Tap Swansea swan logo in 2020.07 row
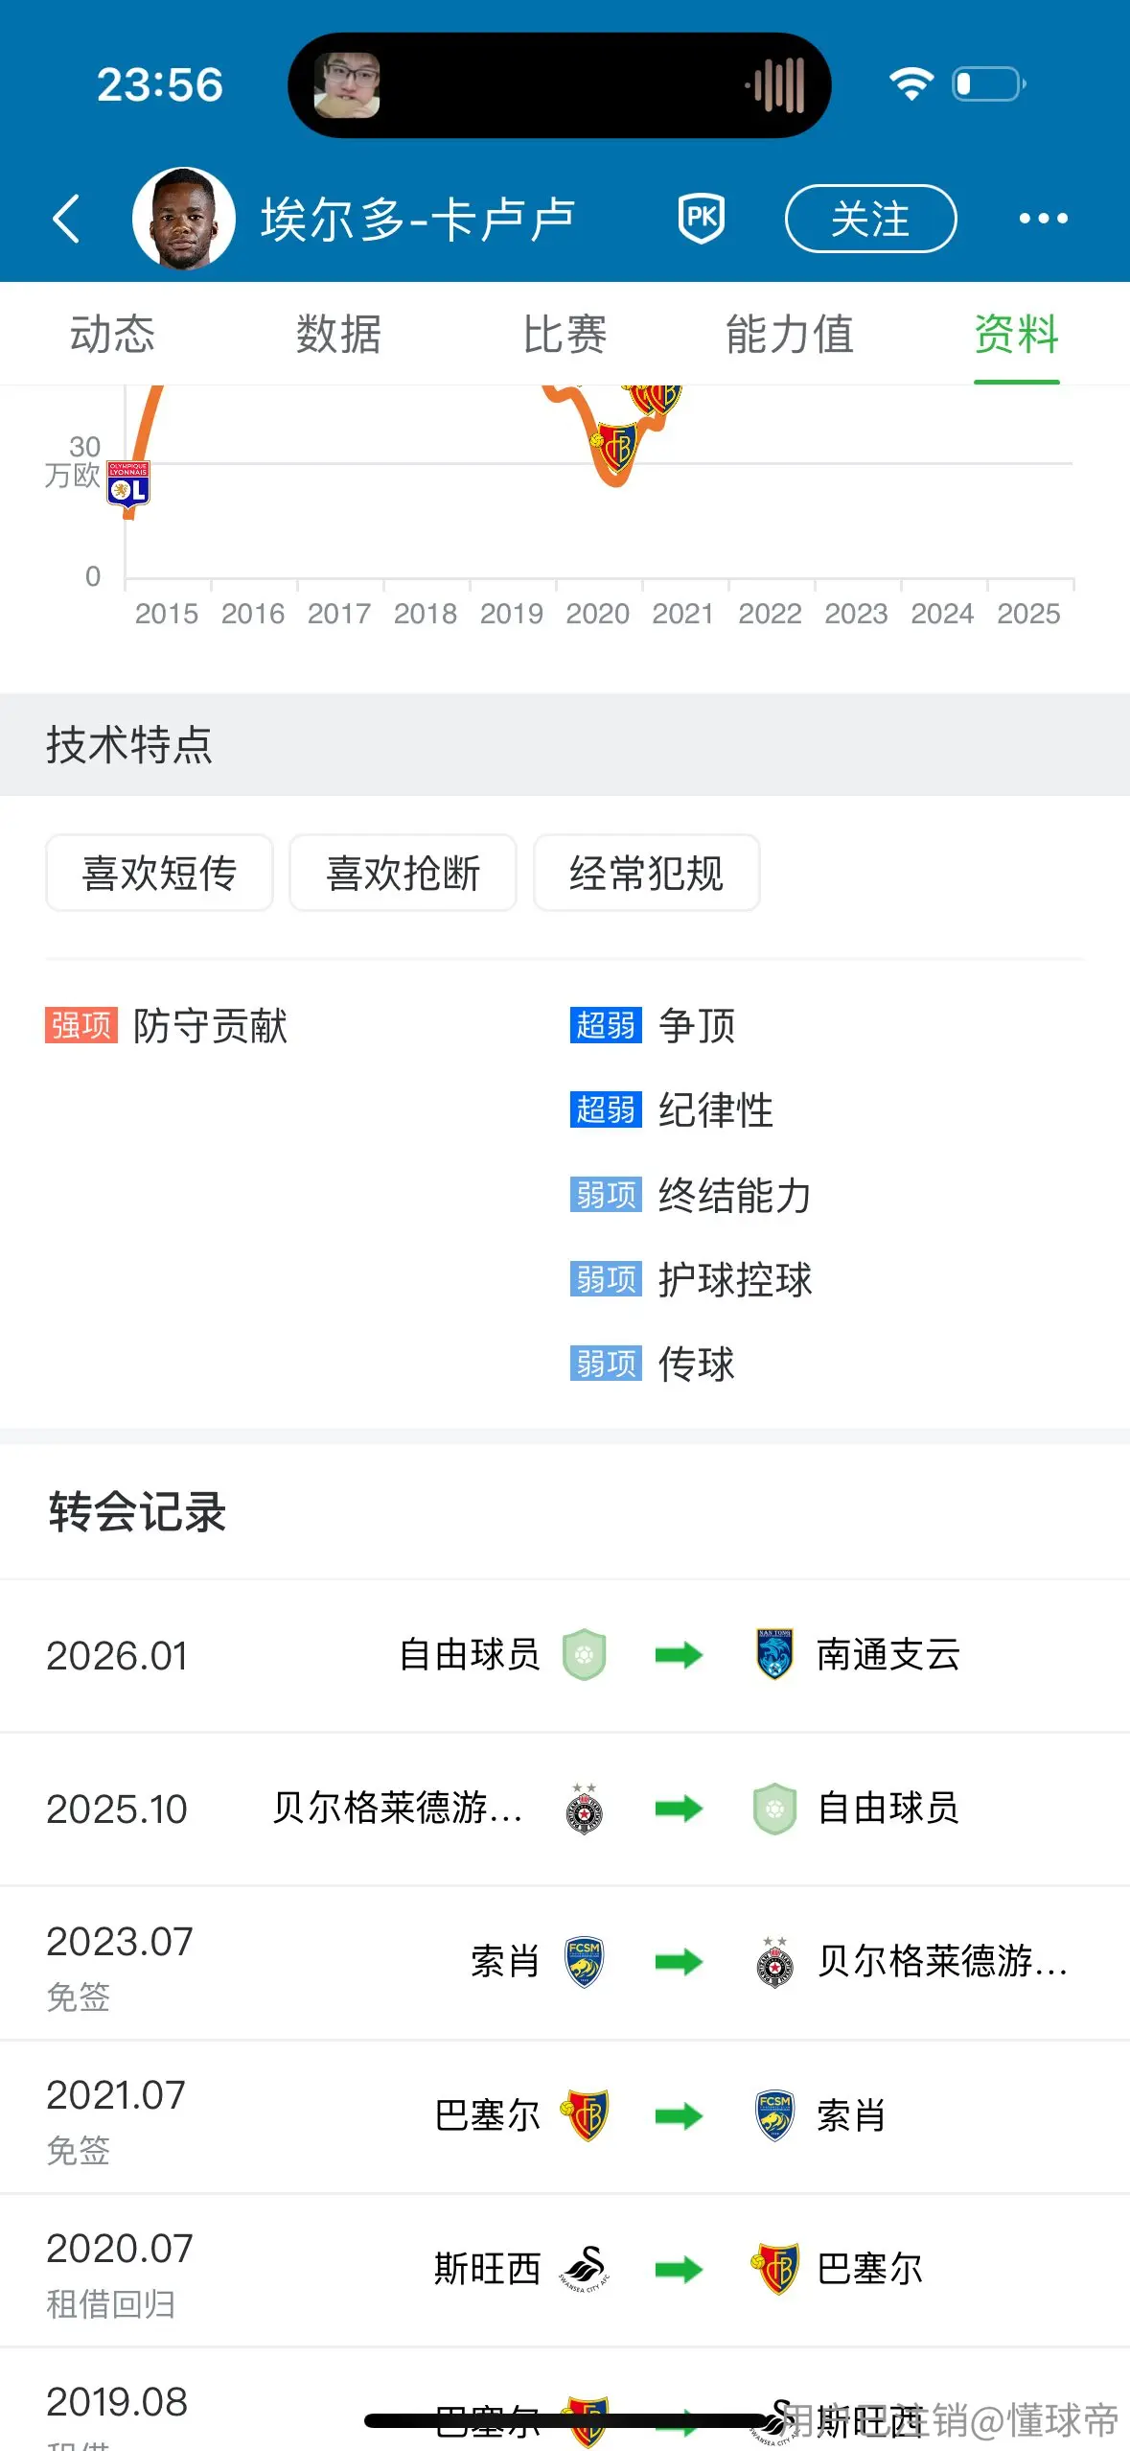1130x2451 pixels. pyautogui.click(x=585, y=2269)
